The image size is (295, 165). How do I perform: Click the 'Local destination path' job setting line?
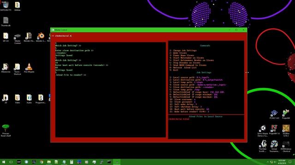click(196, 80)
